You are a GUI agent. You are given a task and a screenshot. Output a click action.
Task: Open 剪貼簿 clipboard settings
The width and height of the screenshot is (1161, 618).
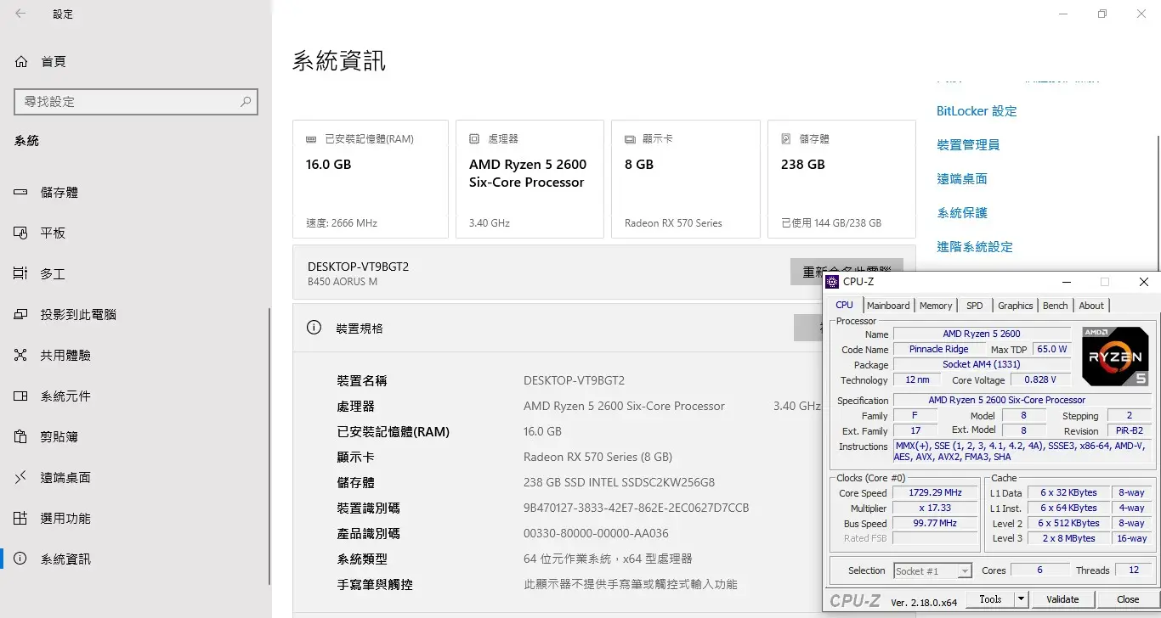(x=59, y=437)
